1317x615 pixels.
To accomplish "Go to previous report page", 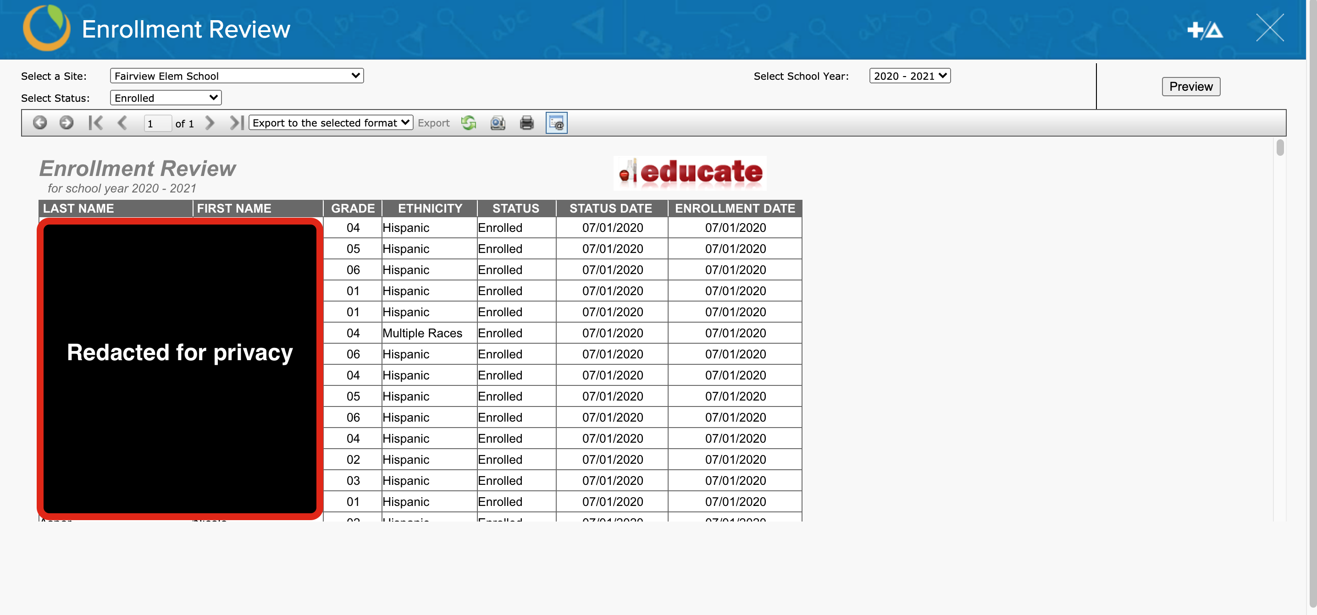I will coord(122,123).
